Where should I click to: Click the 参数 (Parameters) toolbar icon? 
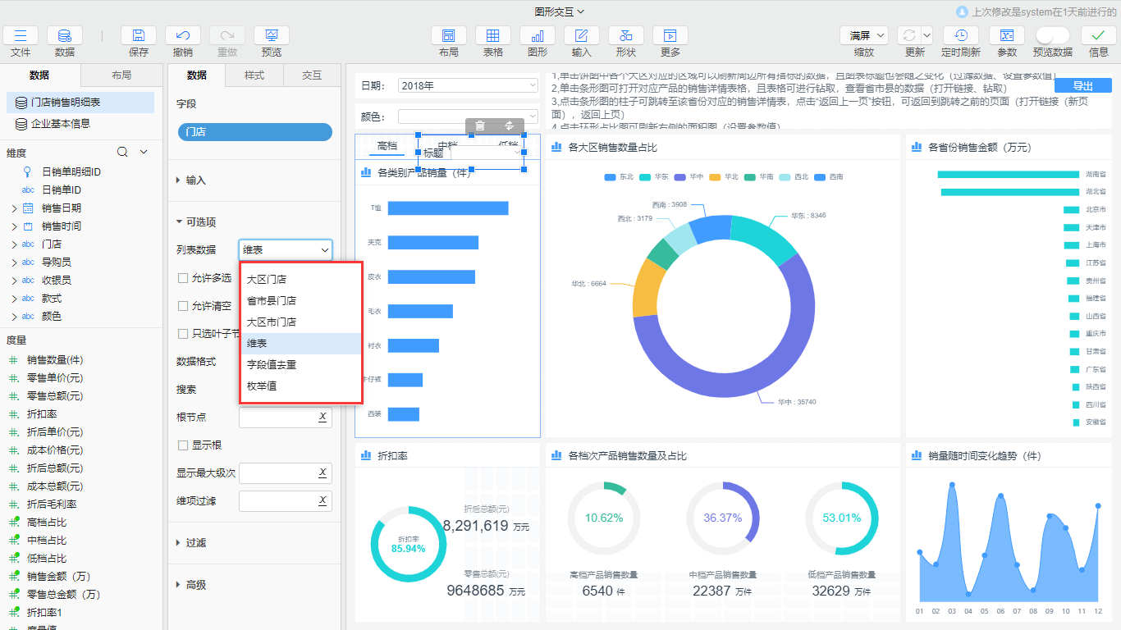pyautogui.click(x=1006, y=36)
